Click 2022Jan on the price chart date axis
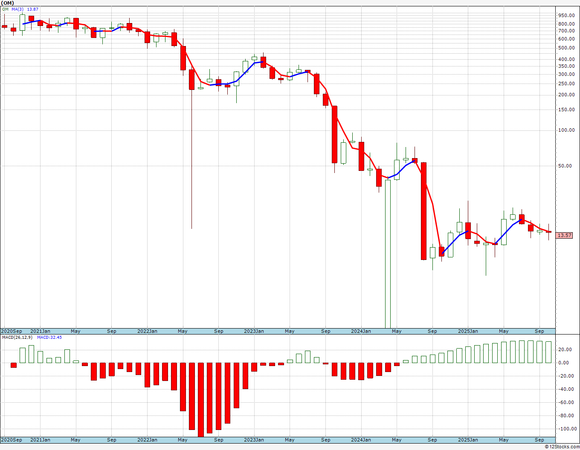 [147, 331]
